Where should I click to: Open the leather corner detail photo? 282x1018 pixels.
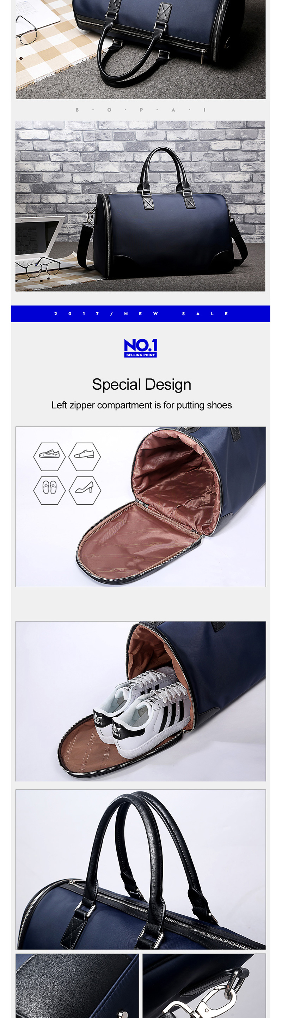tap(77, 986)
